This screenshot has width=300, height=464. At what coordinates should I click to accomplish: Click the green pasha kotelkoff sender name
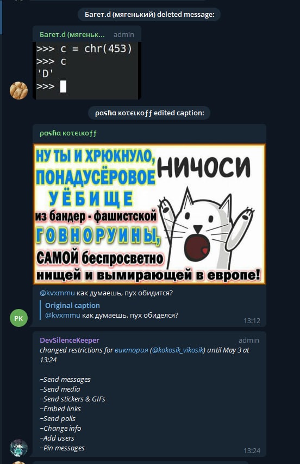click(68, 133)
